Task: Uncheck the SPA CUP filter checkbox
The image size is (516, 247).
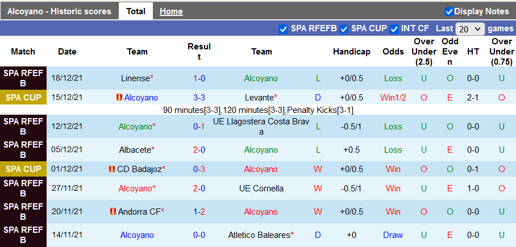Action: point(344,29)
